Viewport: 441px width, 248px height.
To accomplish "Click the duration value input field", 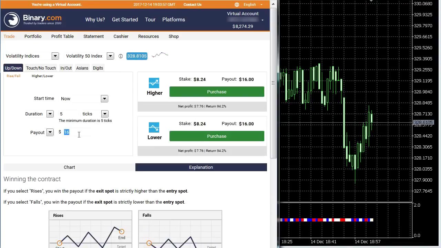I will point(69,114).
